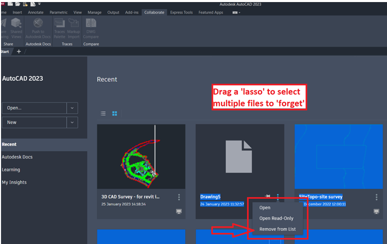Click the pin icon on Drawing5 card
The height and width of the screenshot is (244, 387).
tap(267, 196)
